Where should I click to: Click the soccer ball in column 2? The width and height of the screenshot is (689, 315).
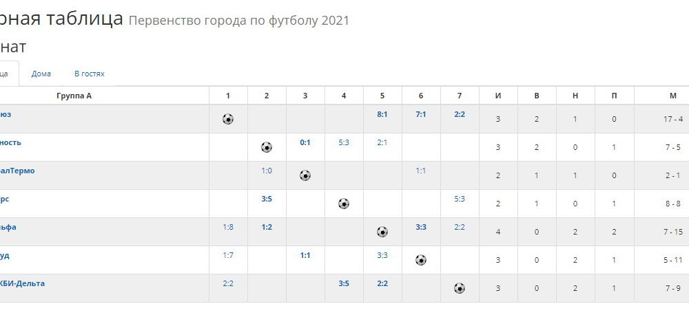266,147
